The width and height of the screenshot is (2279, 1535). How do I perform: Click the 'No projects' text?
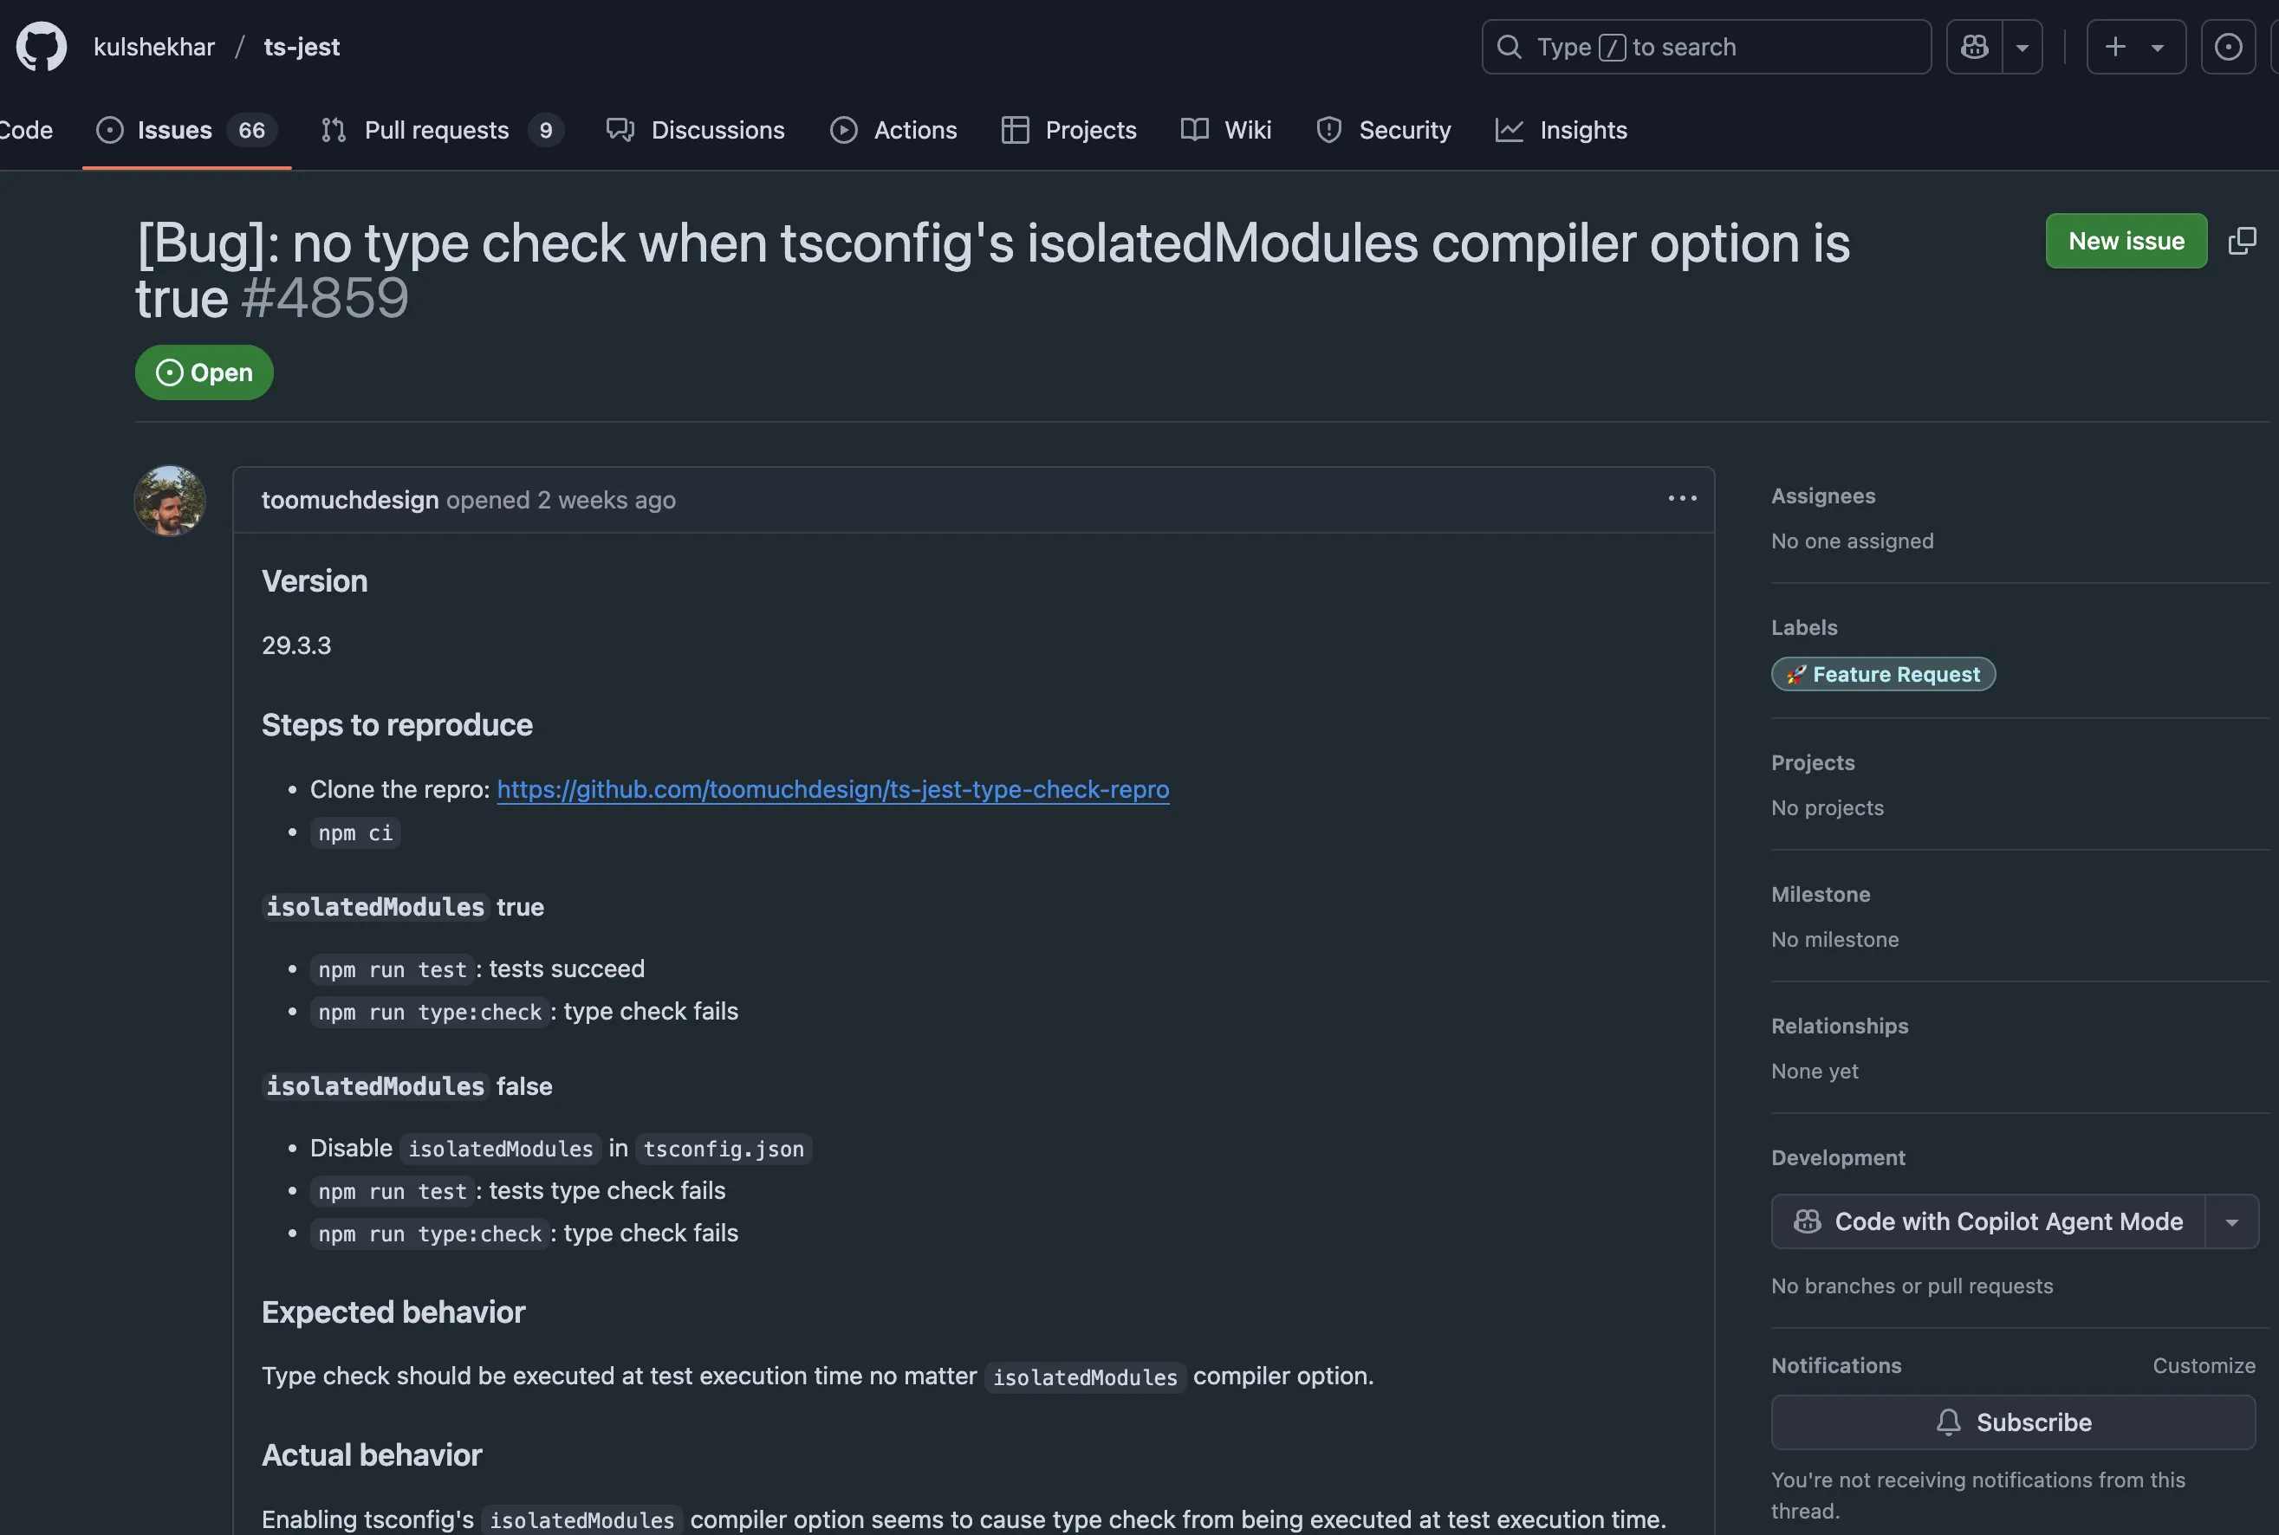click(x=1828, y=807)
